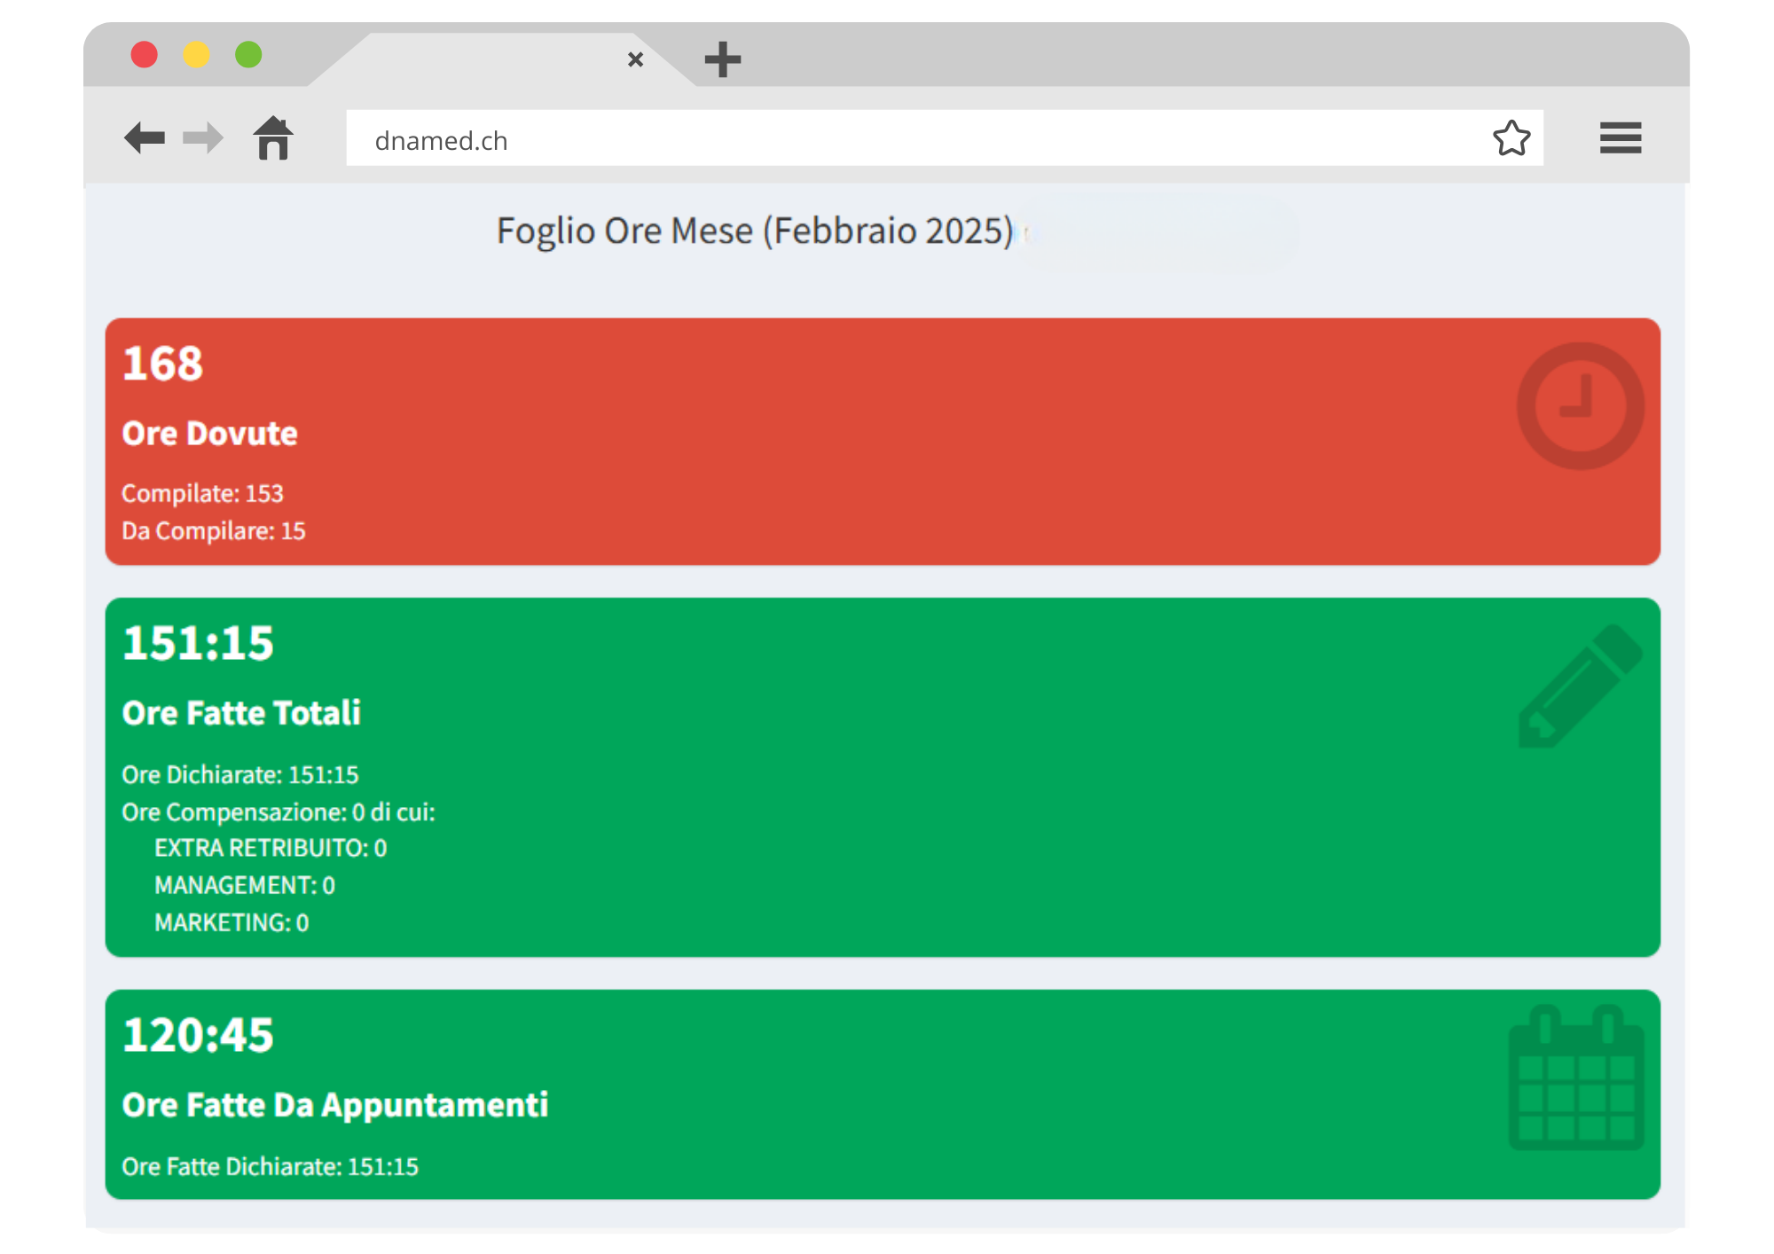Open a new tab with plus button
Screen dimensions: 1774x1254
[722, 59]
